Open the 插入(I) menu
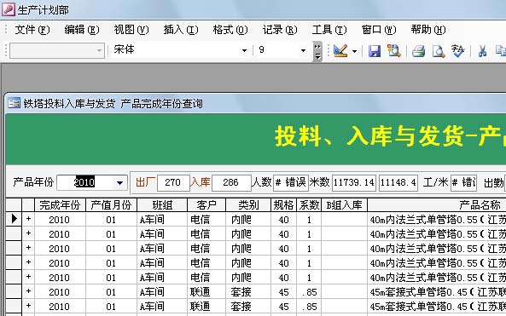The width and height of the screenshot is (506, 316). pos(181,30)
